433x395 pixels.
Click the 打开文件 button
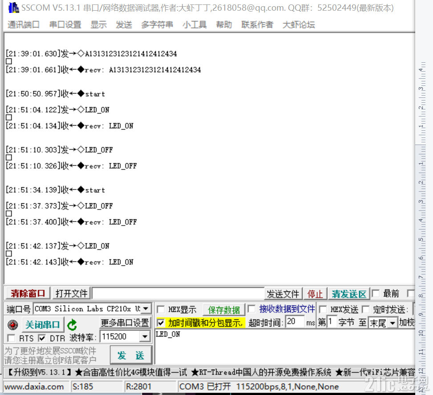(x=71, y=293)
